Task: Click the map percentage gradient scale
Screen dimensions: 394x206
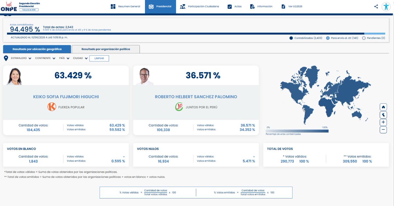Action: [297, 131]
